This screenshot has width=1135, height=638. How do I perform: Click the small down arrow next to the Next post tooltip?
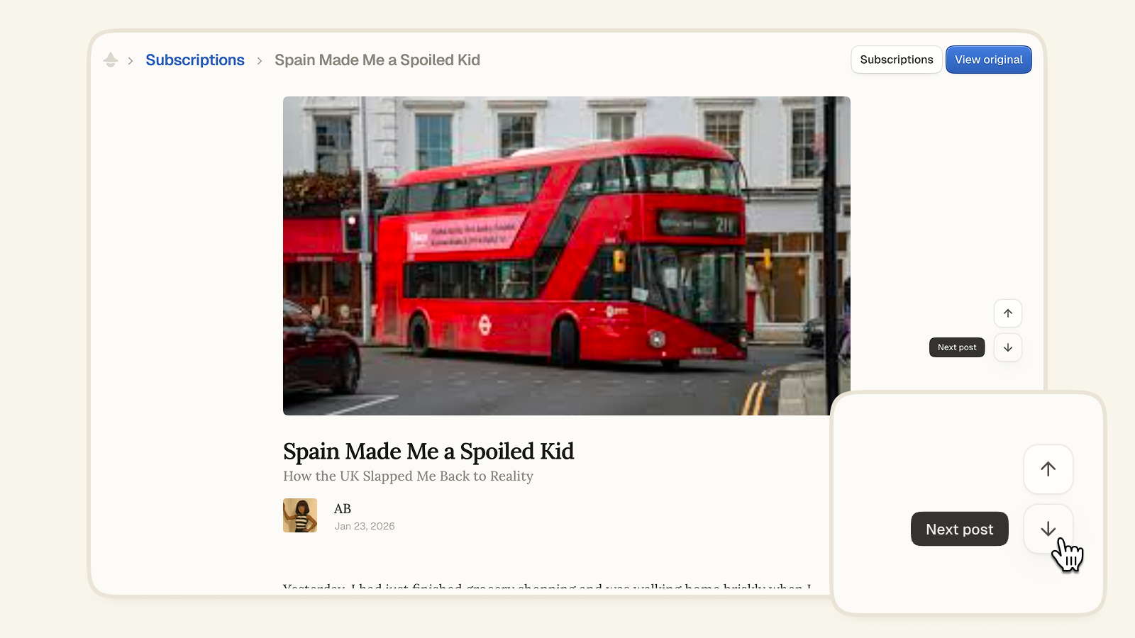1007,347
